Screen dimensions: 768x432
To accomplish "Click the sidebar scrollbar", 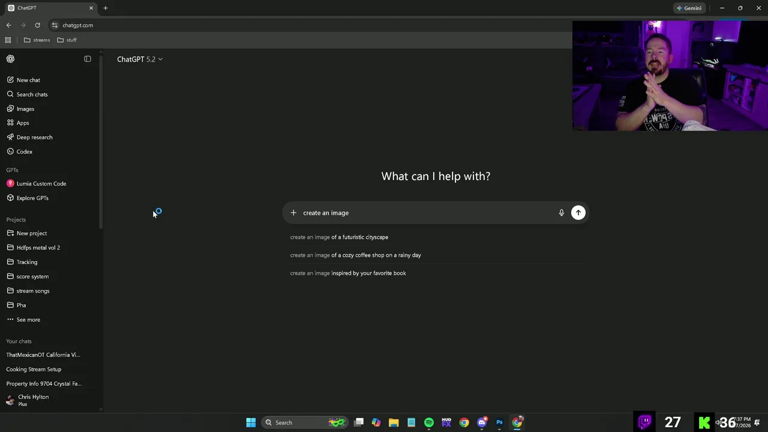I will pos(101,143).
